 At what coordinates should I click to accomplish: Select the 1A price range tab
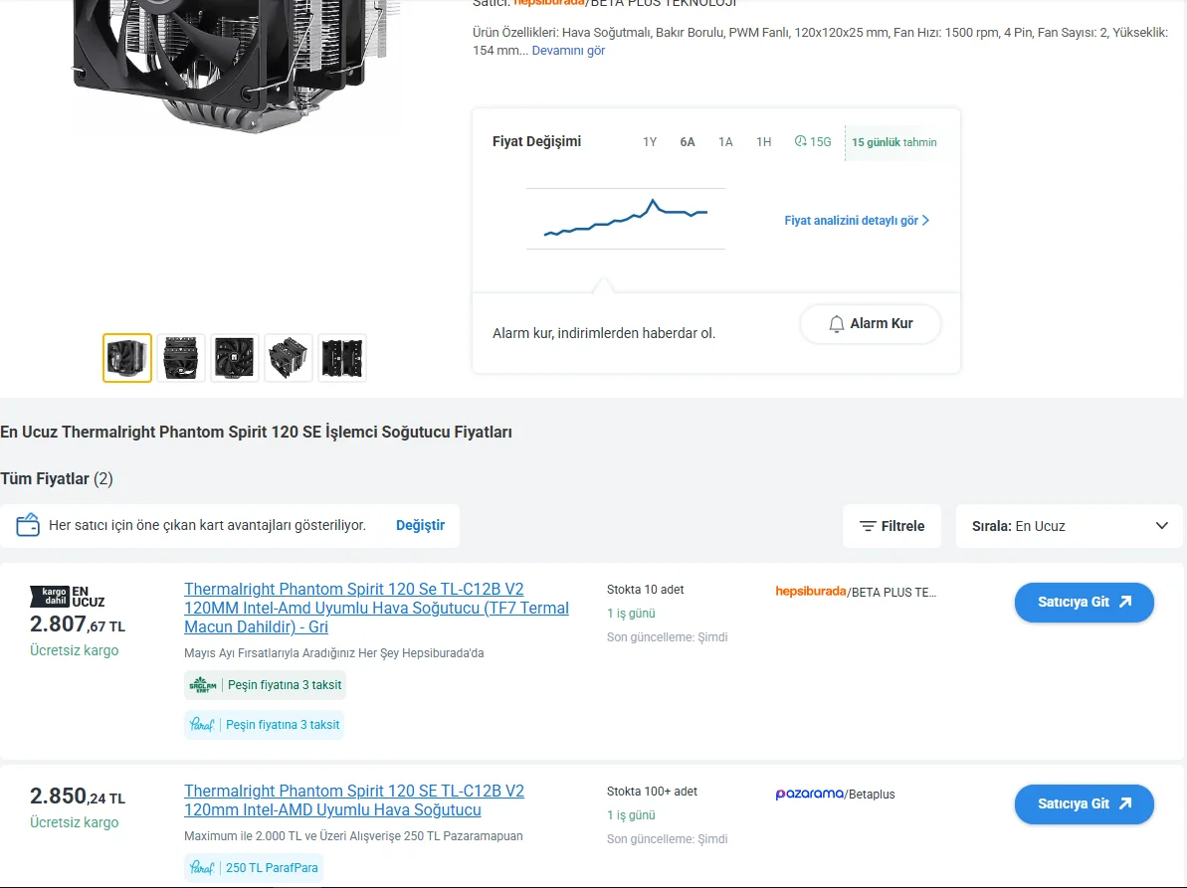coord(725,142)
